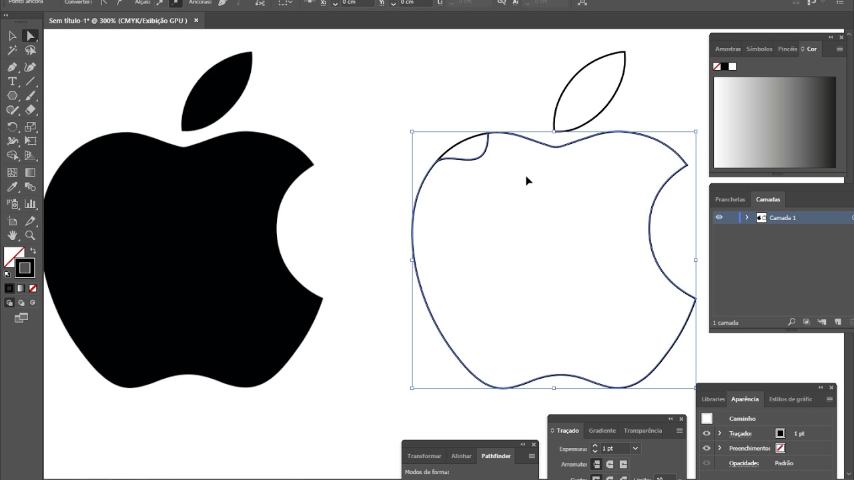
Task: Select the Column Graph tool
Action: pyautogui.click(x=30, y=204)
